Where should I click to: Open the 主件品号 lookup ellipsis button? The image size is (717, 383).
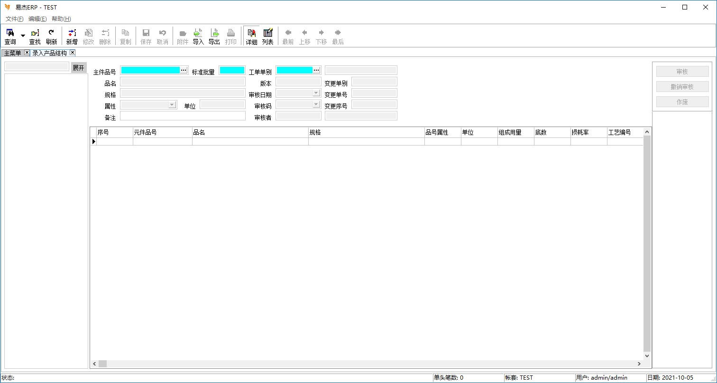[184, 70]
